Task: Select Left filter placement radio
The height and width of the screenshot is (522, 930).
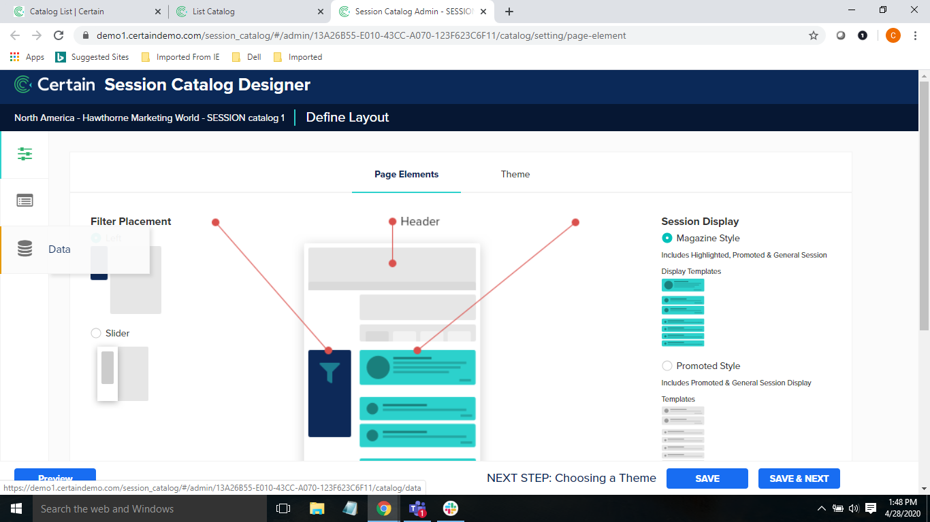Action: click(x=96, y=238)
